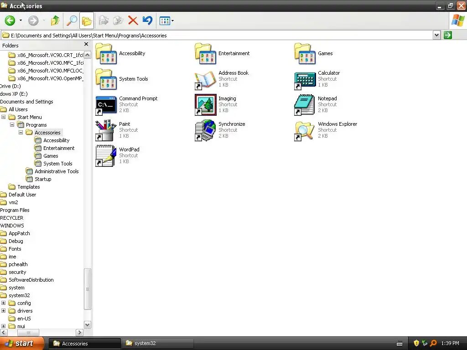Open the Accessibility folder icon
The image size is (467, 350).
[x=106, y=54]
